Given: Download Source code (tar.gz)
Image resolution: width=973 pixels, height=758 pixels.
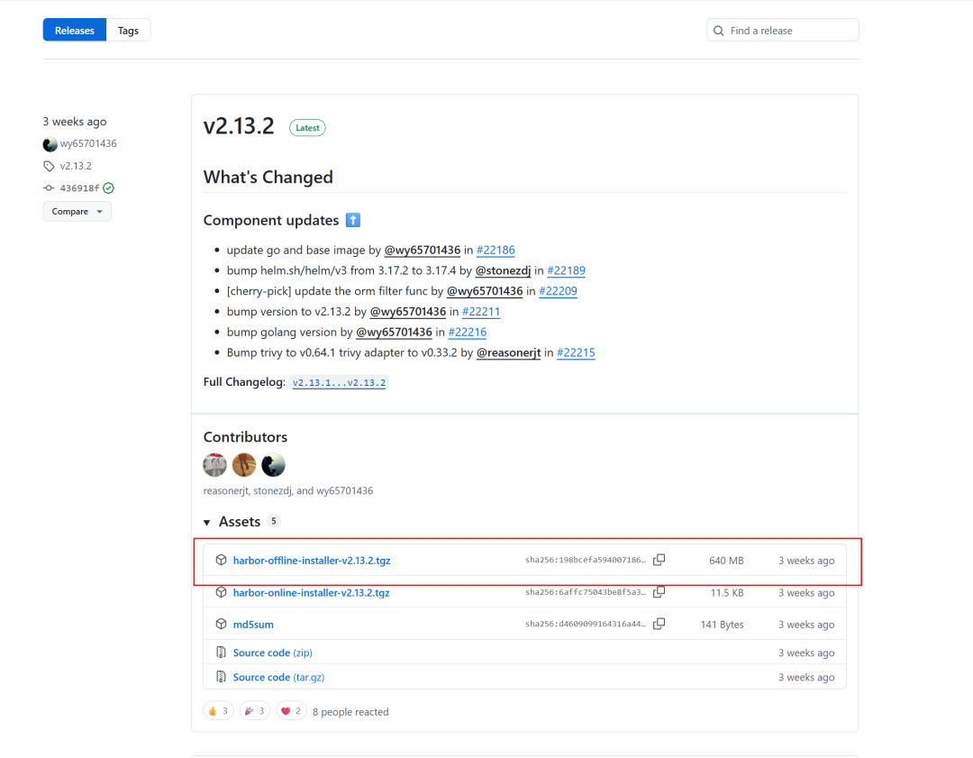Looking at the screenshot, I should tap(278, 677).
